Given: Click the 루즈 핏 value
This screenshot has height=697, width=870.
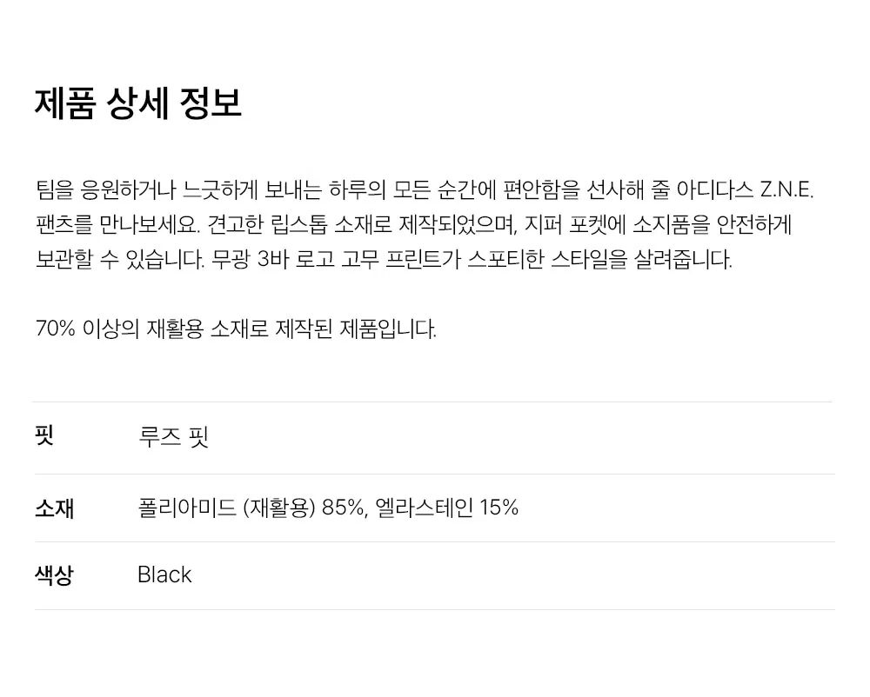Looking at the screenshot, I should click(x=173, y=436).
